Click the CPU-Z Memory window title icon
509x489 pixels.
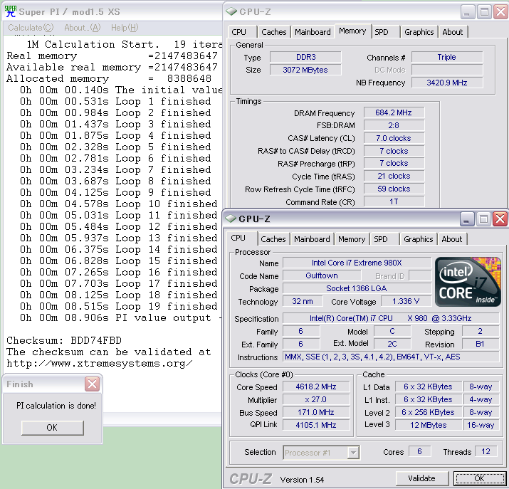pos(231,11)
